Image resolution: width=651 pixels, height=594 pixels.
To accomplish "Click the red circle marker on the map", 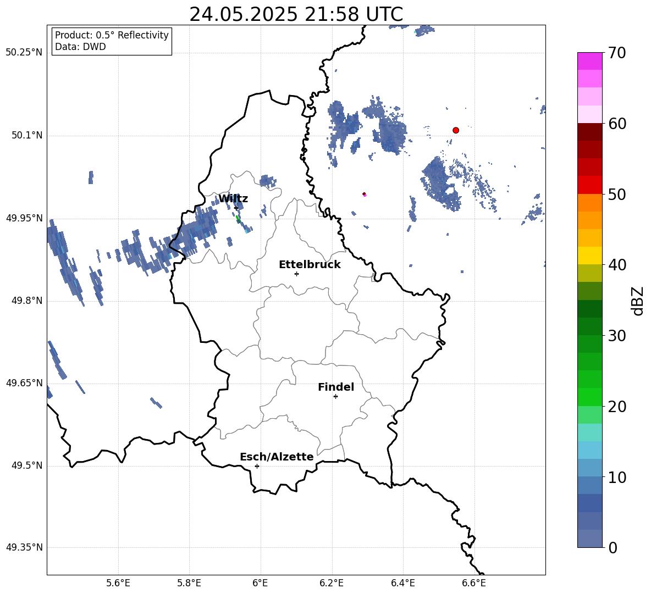I will [x=456, y=130].
